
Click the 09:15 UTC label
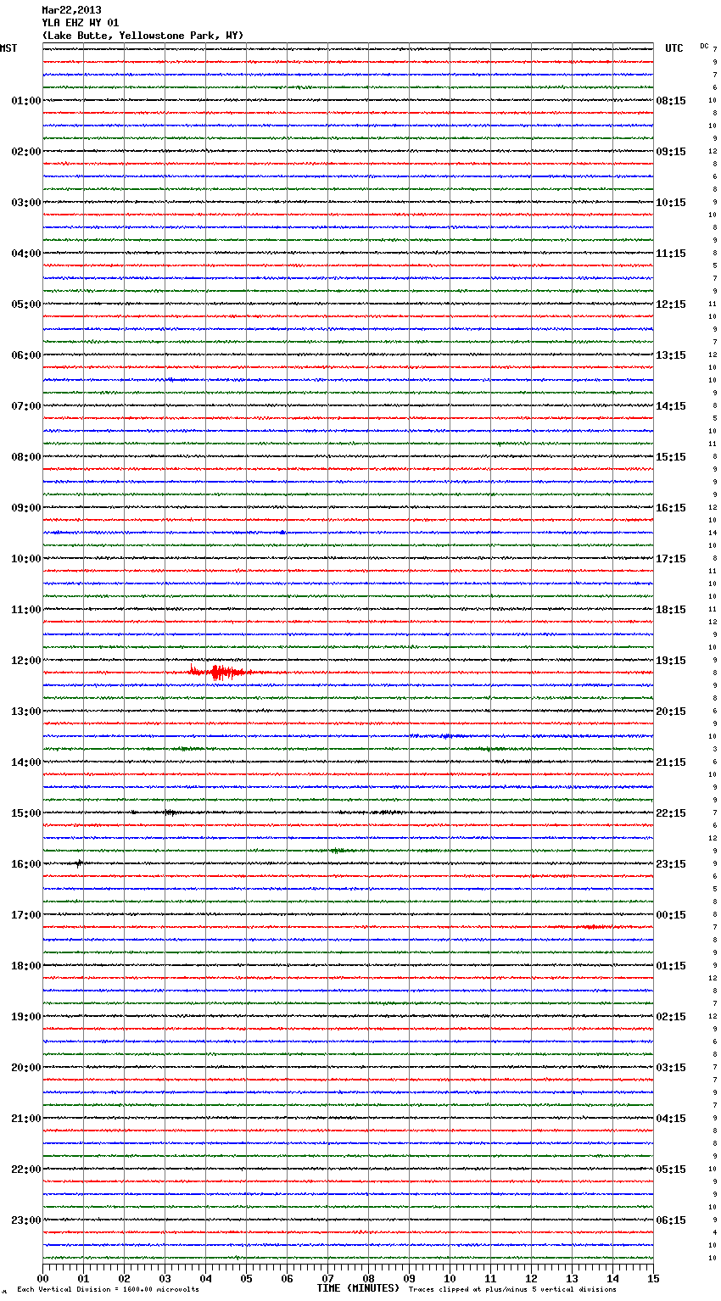[x=671, y=152]
